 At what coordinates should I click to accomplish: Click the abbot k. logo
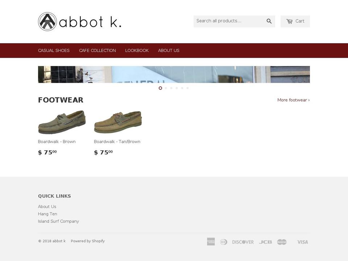pyautogui.click(x=79, y=21)
